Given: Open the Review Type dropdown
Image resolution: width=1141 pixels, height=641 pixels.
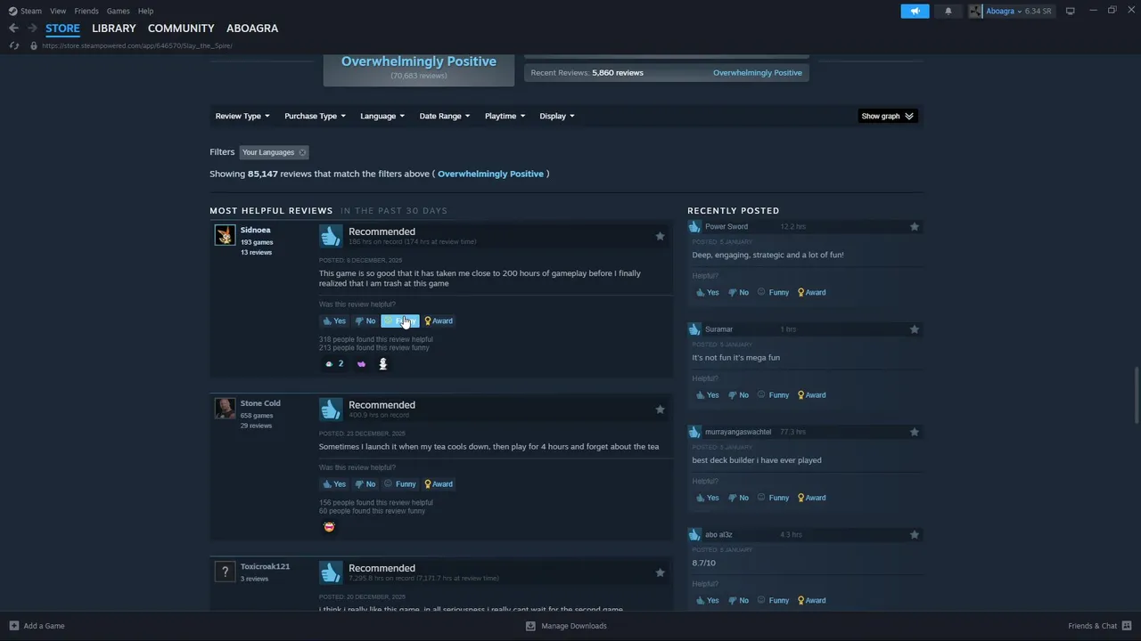Looking at the screenshot, I should [242, 117].
